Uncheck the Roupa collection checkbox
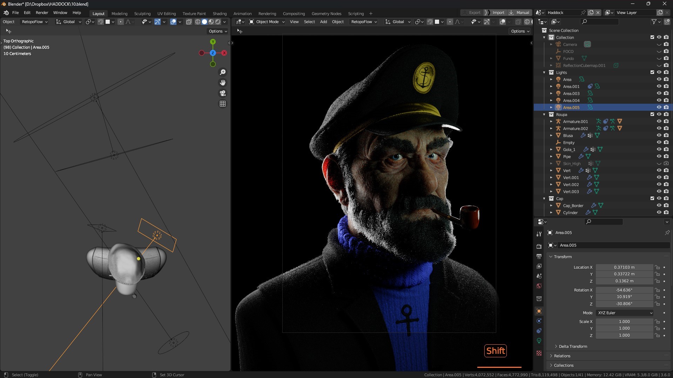The image size is (673, 378). pos(652,114)
